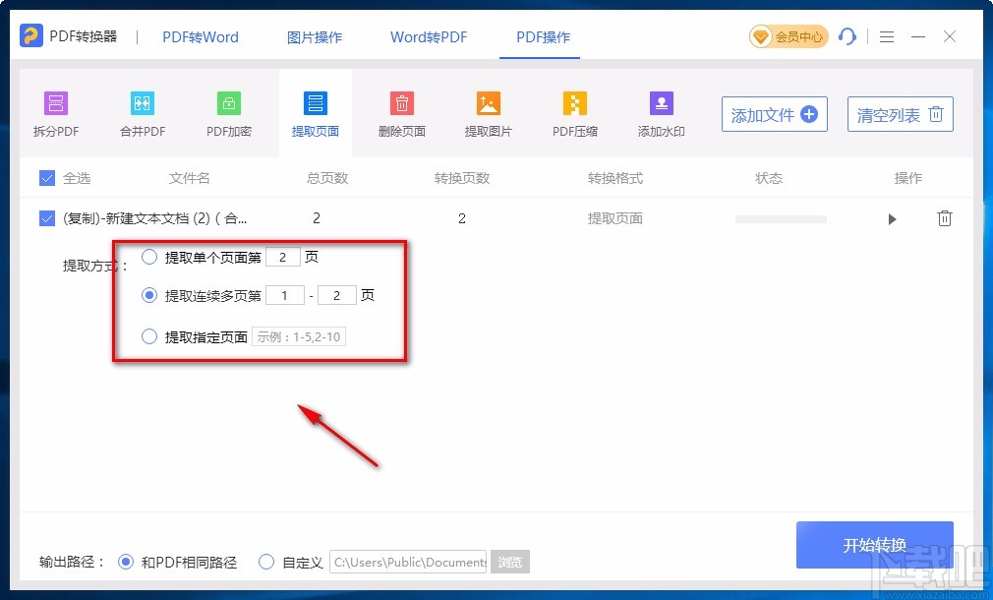
Task: Switch to PDF操作 tab
Action: click(x=543, y=36)
